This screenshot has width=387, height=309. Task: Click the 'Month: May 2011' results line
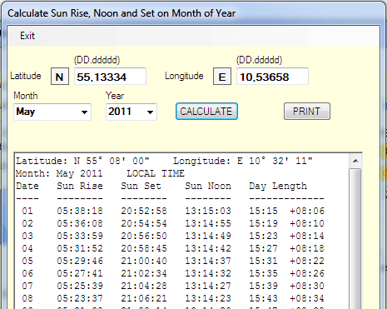pyautogui.click(x=59, y=173)
